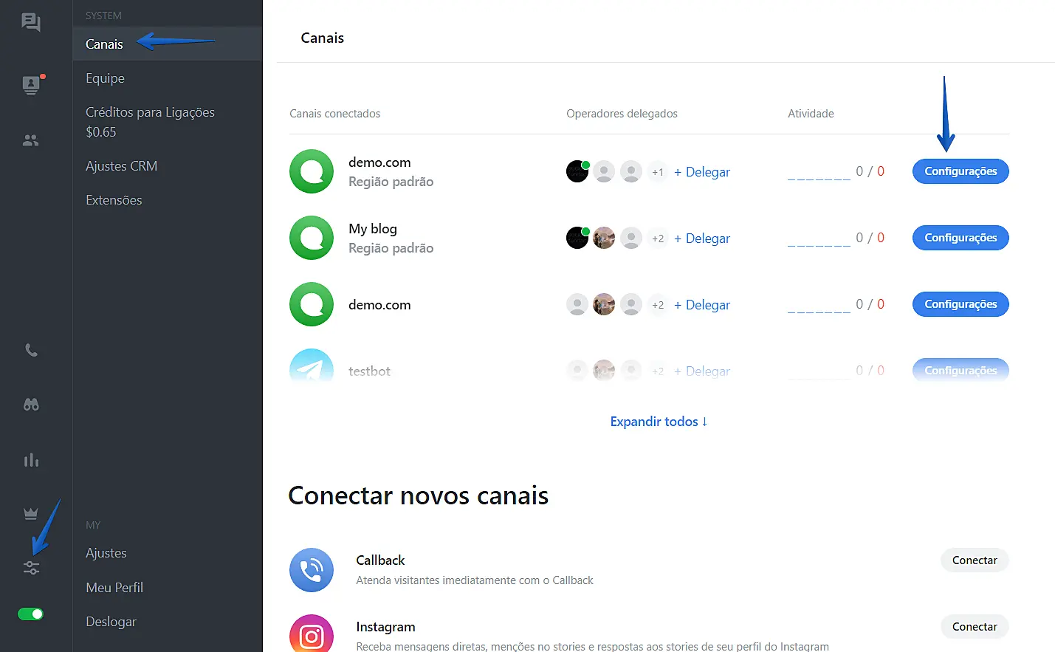Viewport: 1055px width, 652px height.
Task: Select Canais in the System menu
Action: click(168, 44)
